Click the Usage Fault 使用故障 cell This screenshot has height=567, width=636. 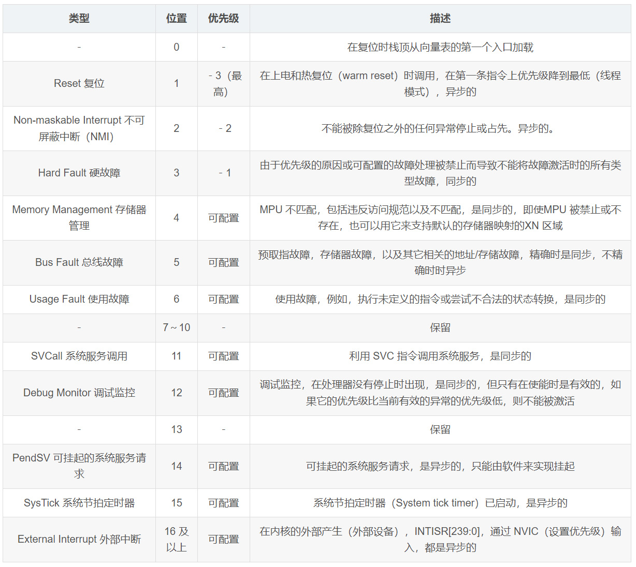[79, 300]
